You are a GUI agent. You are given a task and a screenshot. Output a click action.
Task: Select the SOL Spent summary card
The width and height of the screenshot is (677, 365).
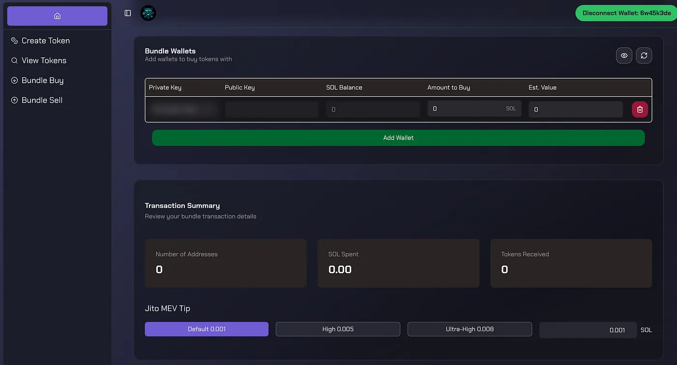(398, 263)
